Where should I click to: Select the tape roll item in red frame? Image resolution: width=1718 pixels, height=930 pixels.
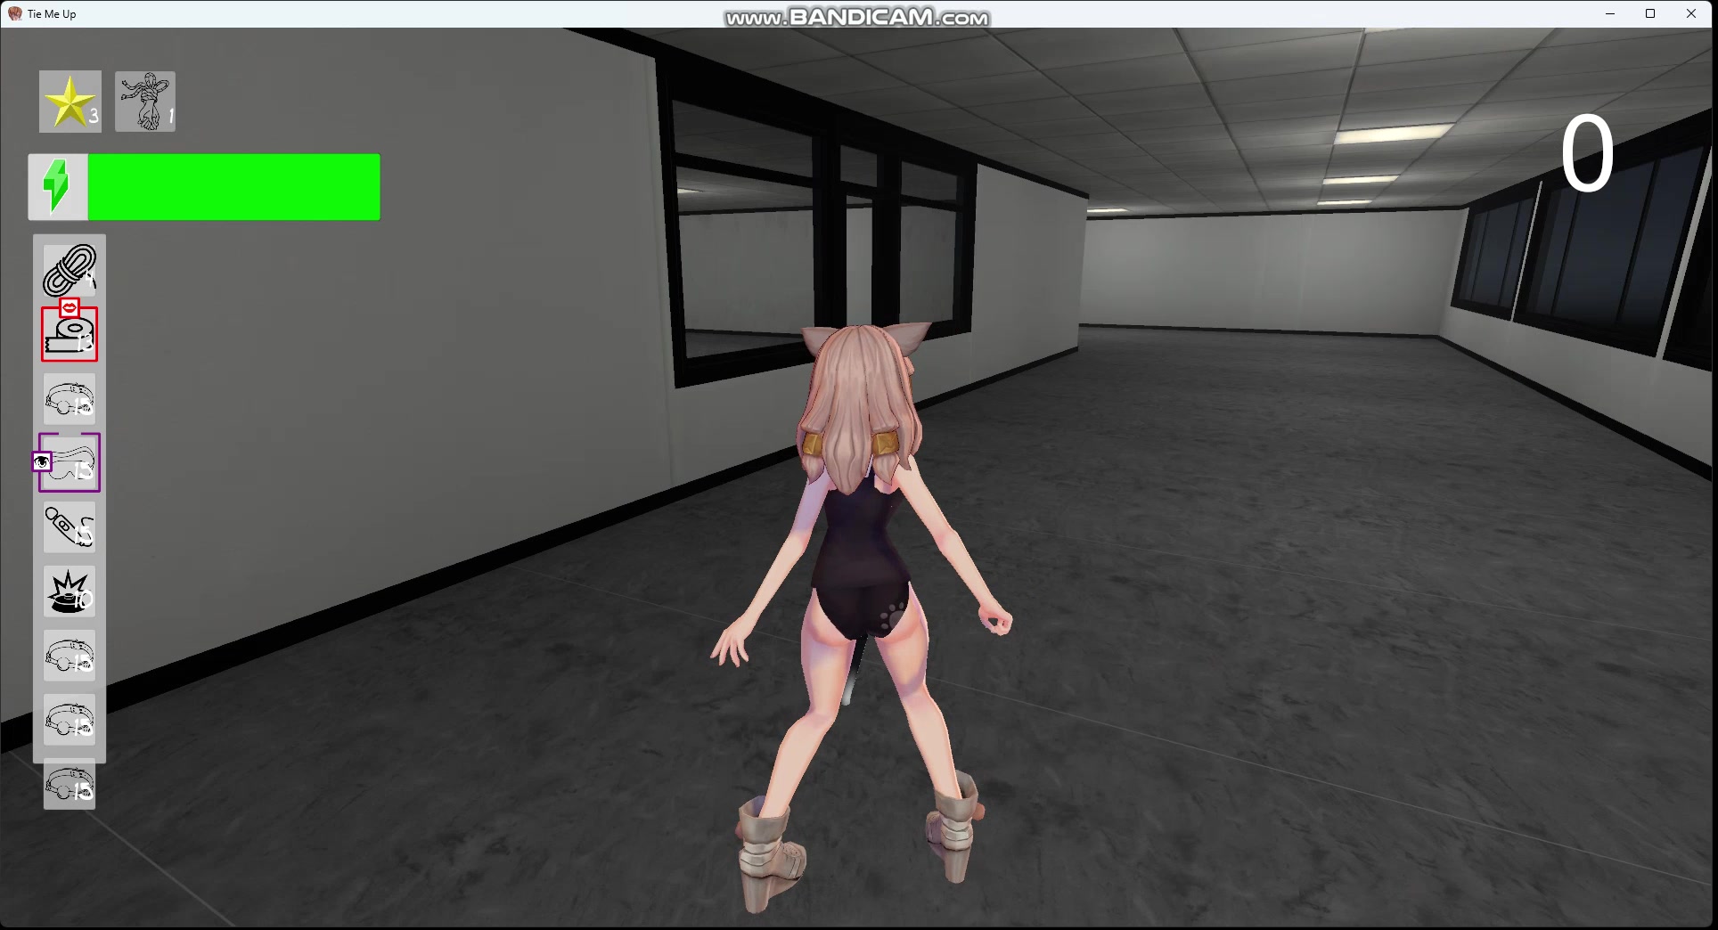click(x=70, y=334)
